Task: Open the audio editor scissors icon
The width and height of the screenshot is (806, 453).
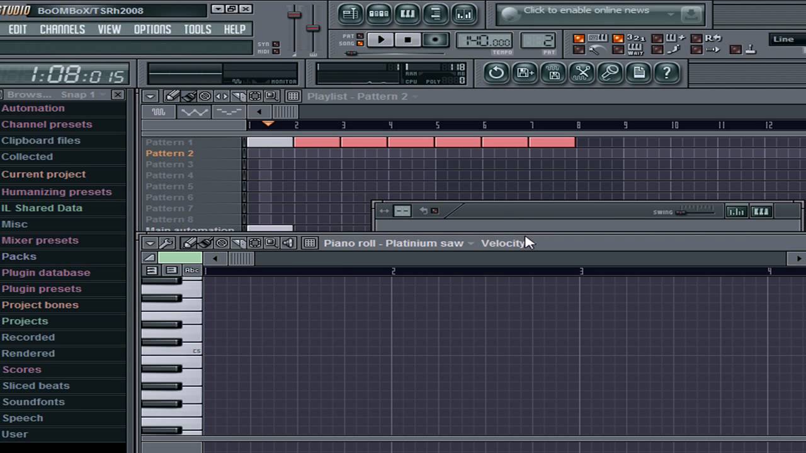Action: (582, 73)
